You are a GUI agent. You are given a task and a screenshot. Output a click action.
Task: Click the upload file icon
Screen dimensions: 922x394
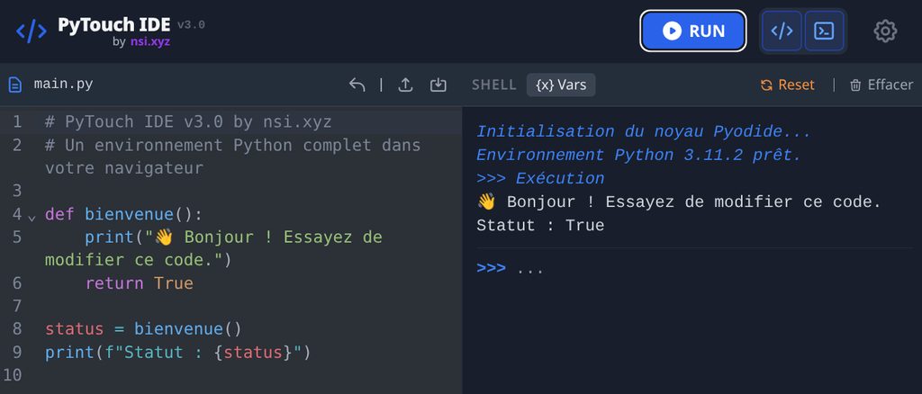pyautogui.click(x=405, y=85)
